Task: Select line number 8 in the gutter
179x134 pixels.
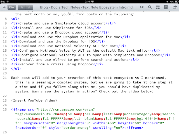Action: point(6,19)
